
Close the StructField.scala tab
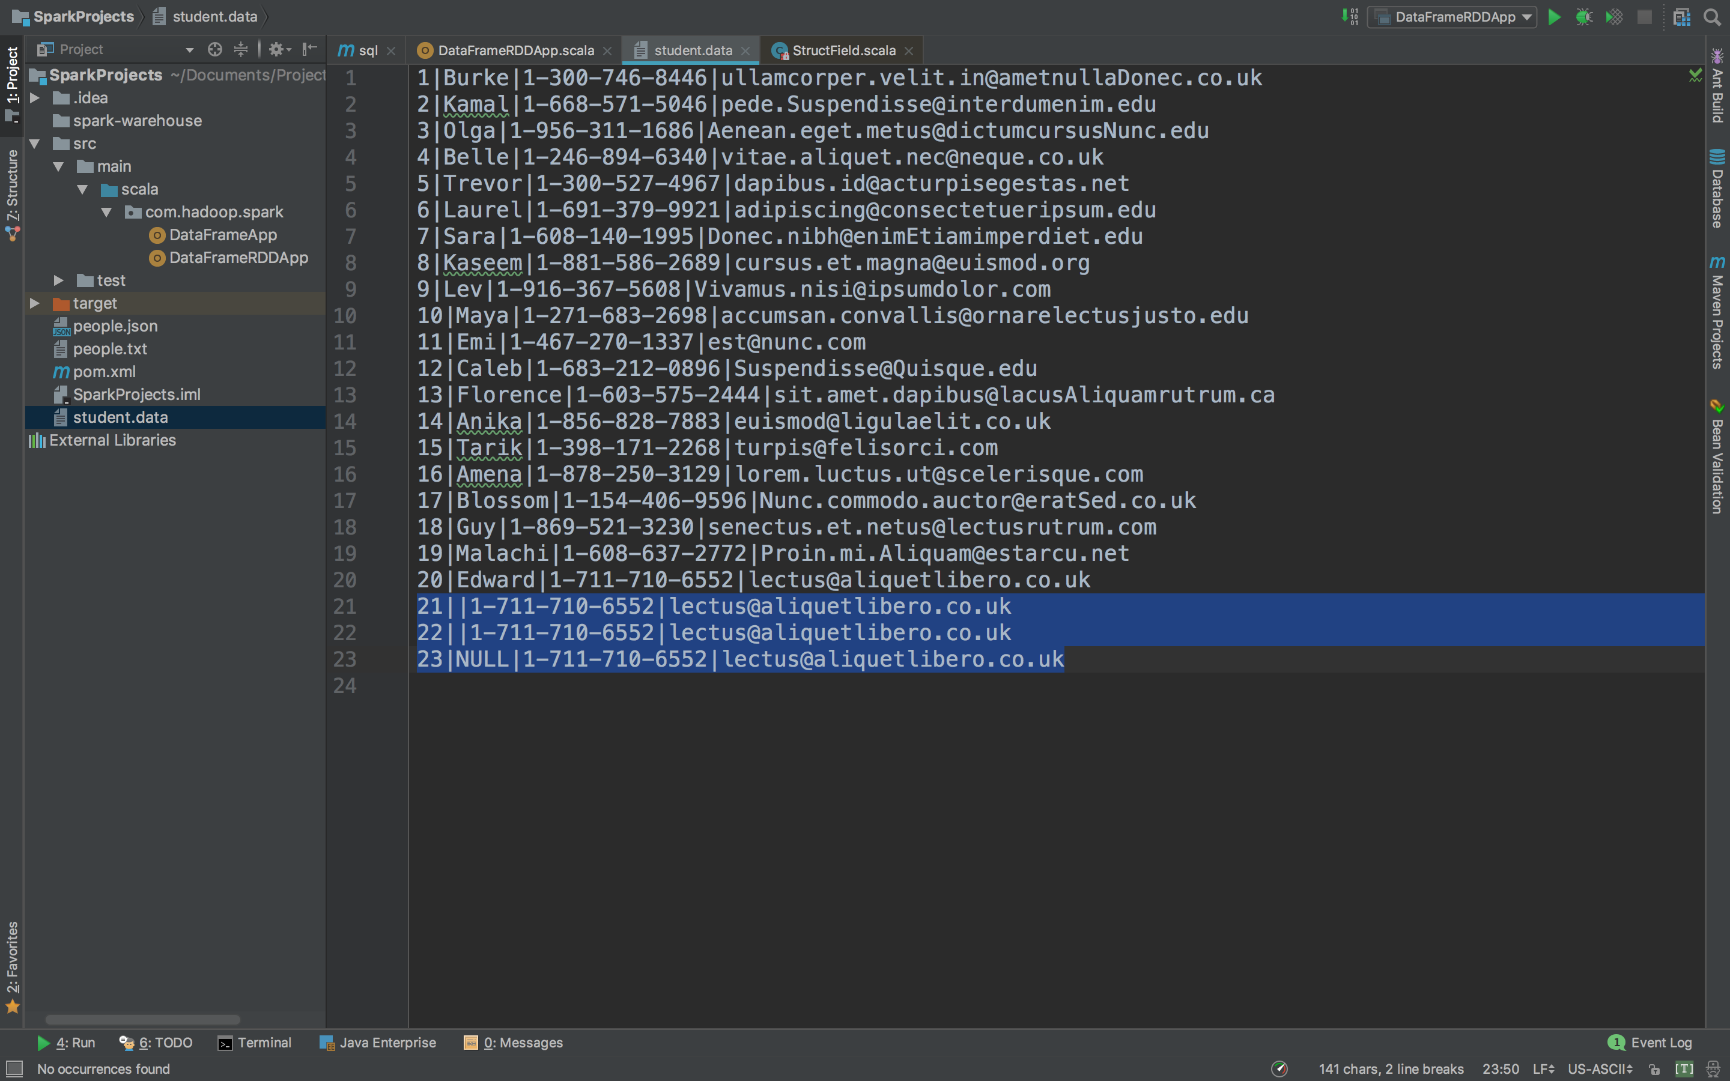pos(909,51)
